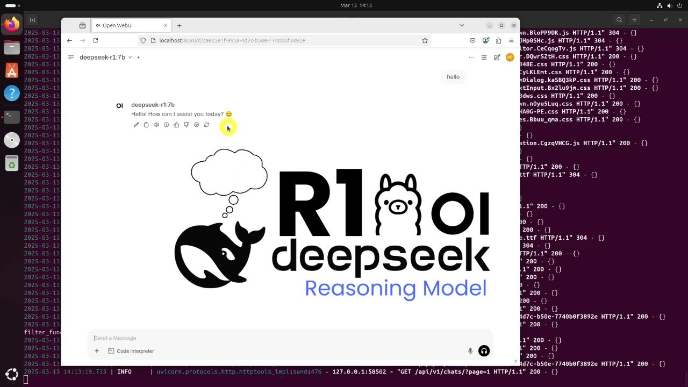The height and width of the screenshot is (387, 688).
Task: Click the Firefox View icon left of tabs
Action: tap(82, 25)
